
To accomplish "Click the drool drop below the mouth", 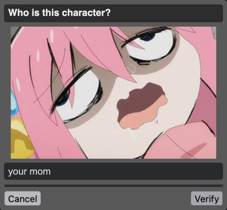I will pyautogui.click(x=132, y=134).
